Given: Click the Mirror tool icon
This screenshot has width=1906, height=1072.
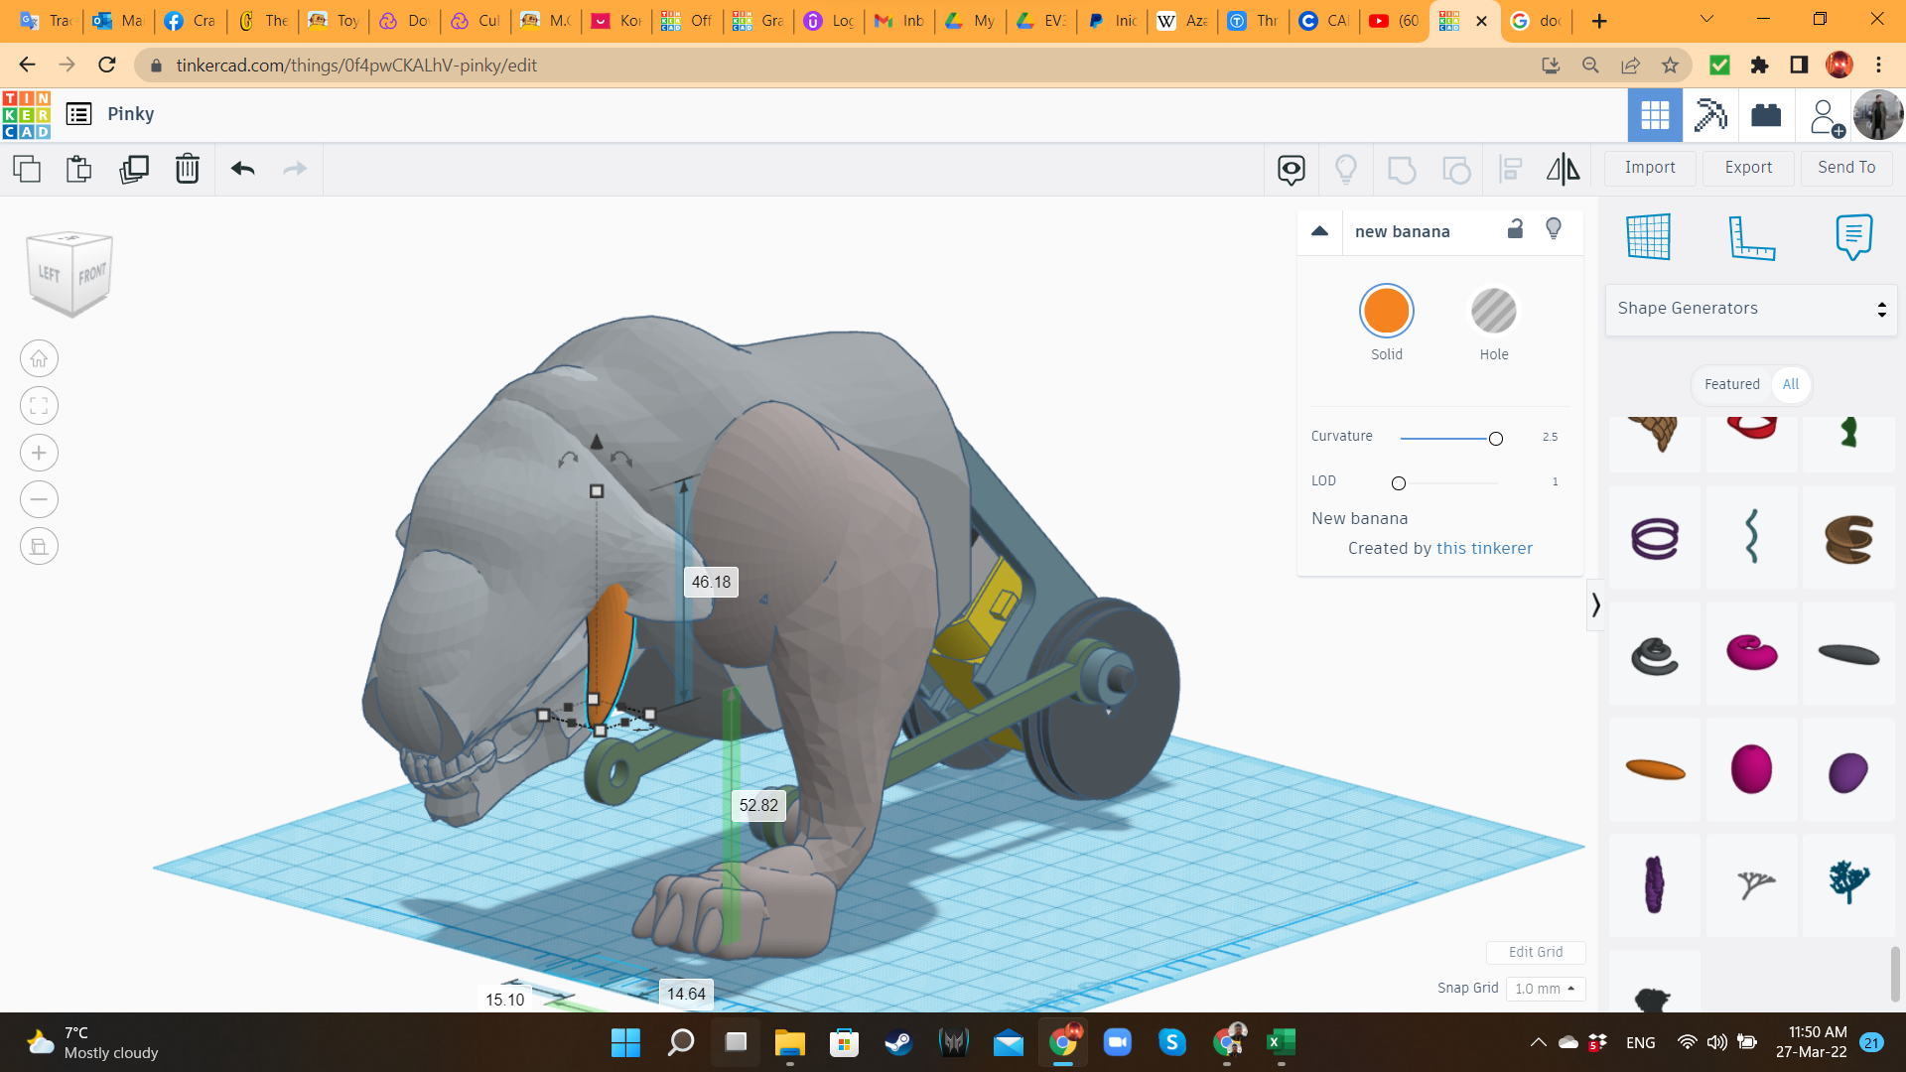Looking at the screenshot, I should pyautogui.click(x=1563, y=169).
